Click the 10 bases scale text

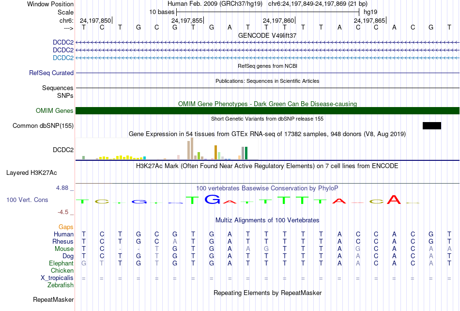[x=162, y=12]
